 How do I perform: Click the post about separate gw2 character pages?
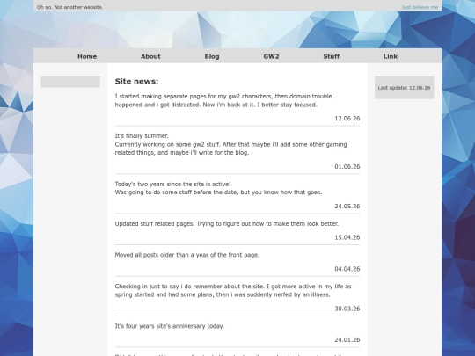223,100
